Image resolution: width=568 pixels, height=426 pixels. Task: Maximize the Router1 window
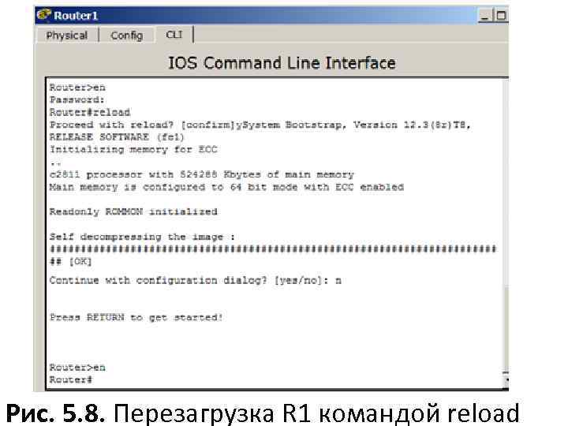(502, 16)
